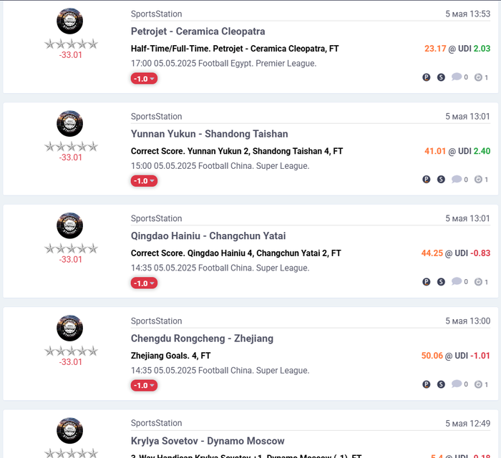Expand the -1.0 dropdown on Yunnan Yukun bet
This screenshot has height=458, width=501.
click(x=144, y=181)
